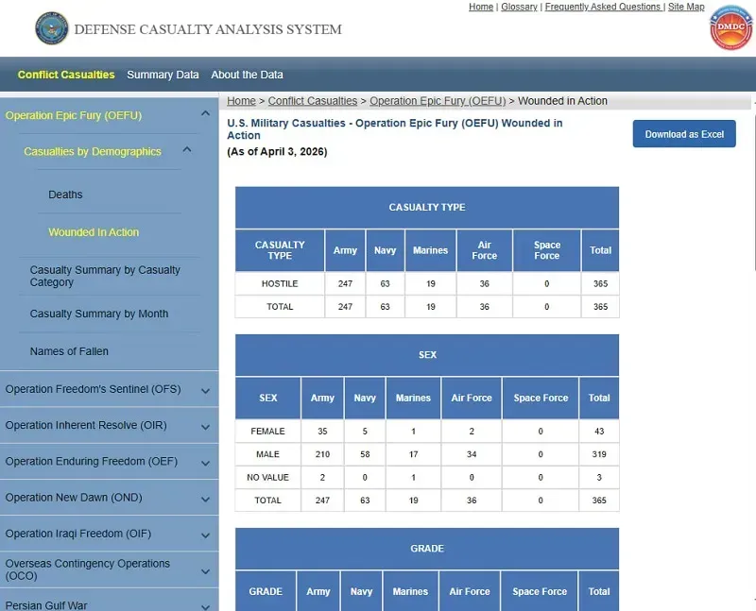Viewport: 756px width, 611px height.
Task: Expand Operation Freedom's Sentinel (OFS) menu
Action: point(205,390)
